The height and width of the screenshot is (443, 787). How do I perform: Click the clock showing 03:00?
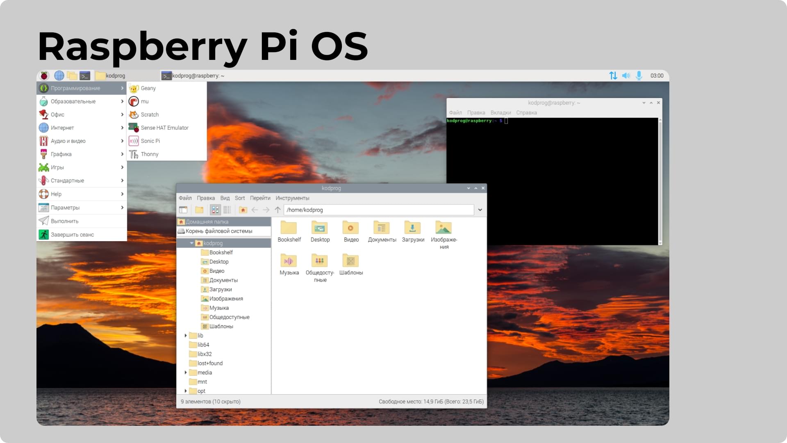pos(657,75)
